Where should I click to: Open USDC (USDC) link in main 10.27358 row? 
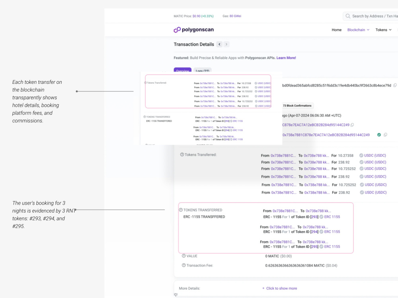pyautogui.click(x=375, y=155)
